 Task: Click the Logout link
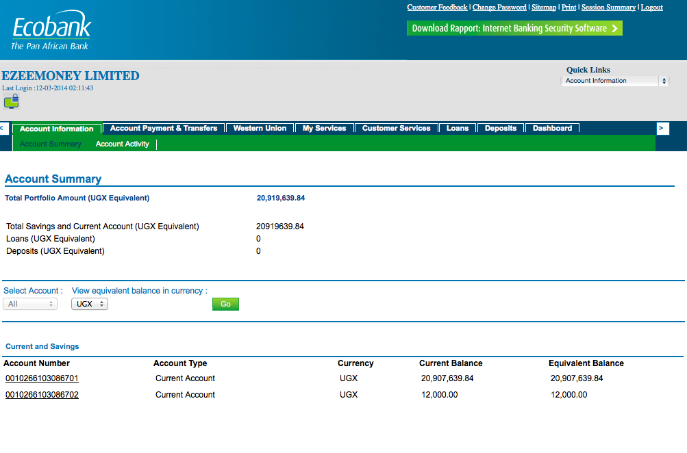pyautogui.click(x=651, y=7)
